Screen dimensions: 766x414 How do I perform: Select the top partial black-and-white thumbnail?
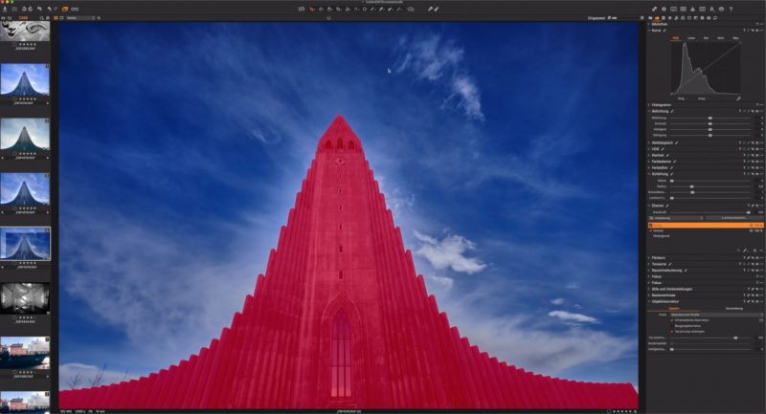25,32
